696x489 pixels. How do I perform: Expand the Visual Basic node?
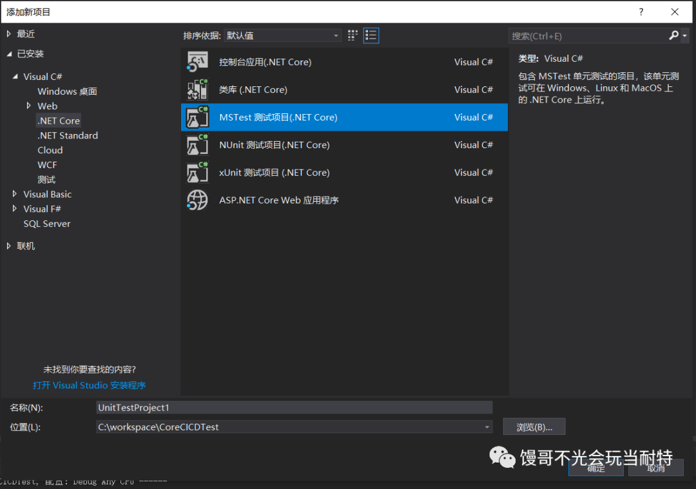tap(15, 194)
